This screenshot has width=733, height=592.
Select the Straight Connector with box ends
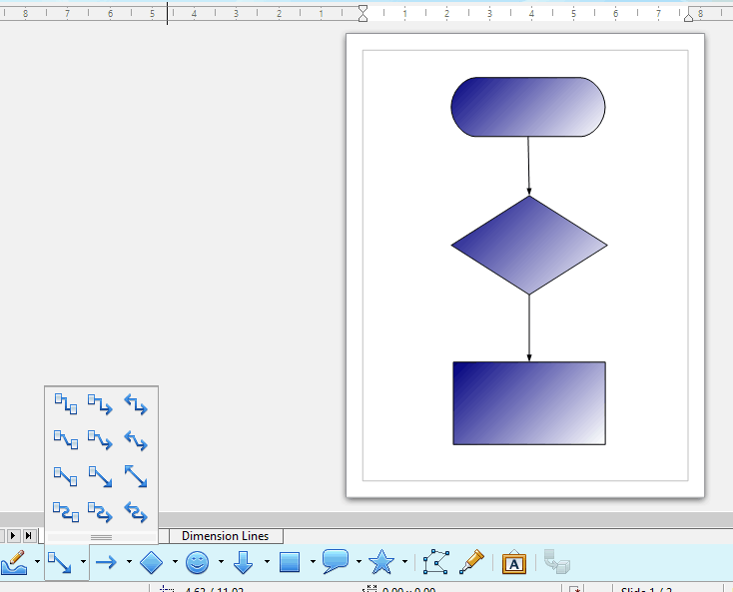(x=66, y=476)
